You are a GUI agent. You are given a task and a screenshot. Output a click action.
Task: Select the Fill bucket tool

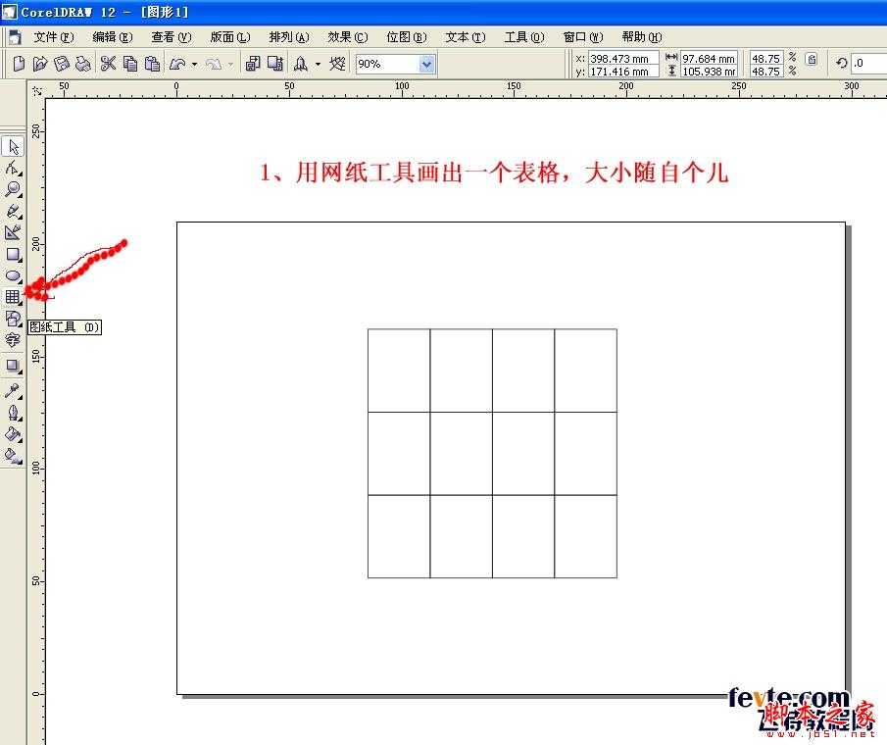click(x=13, y=434)
